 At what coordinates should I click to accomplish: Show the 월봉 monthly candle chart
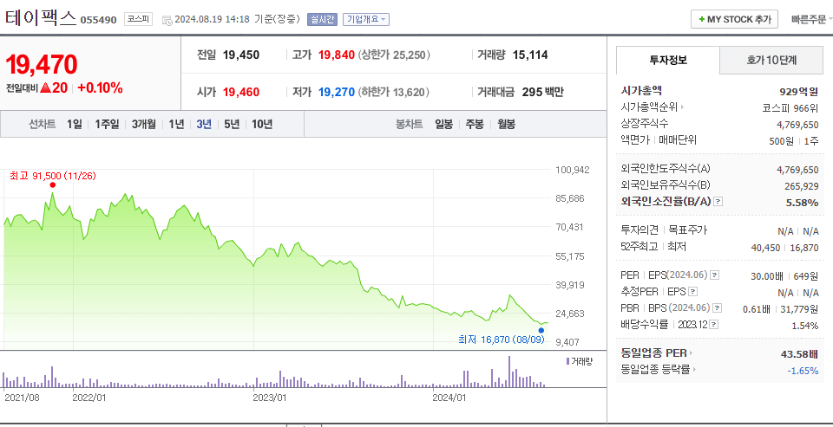tap(506, 124)
